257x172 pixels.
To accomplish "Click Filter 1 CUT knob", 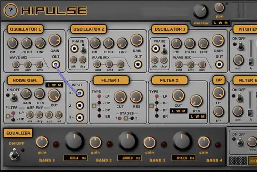I will click(x=120, y=97).
